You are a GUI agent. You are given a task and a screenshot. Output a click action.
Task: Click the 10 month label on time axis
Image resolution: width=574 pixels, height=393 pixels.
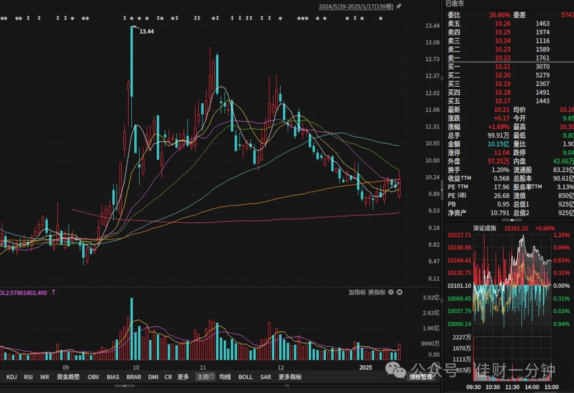click(x=136, y=367)
